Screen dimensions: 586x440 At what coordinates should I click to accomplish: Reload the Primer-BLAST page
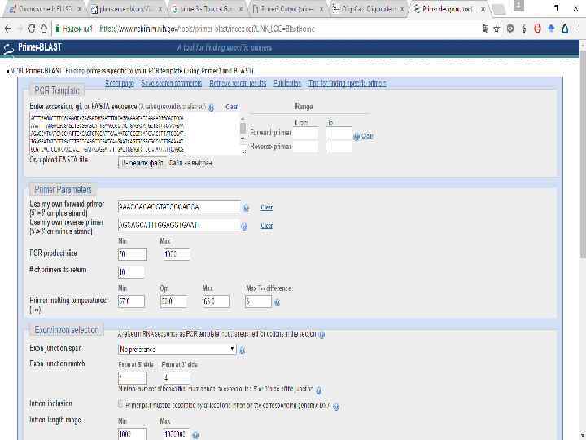pyautogui.click(x=32, y=29)
